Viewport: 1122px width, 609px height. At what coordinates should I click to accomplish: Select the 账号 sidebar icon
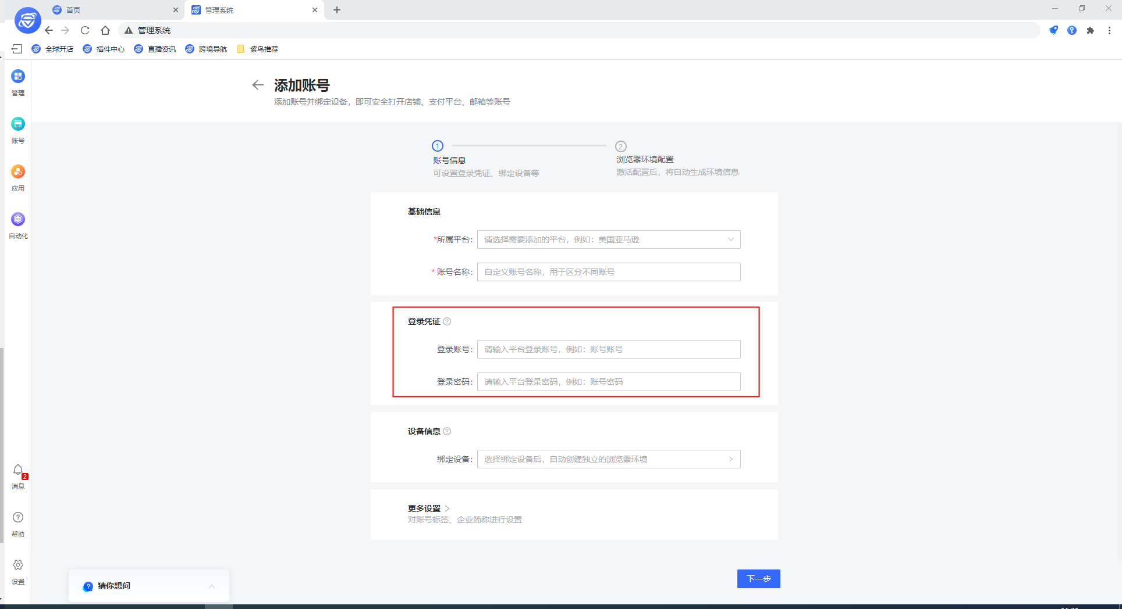click(17, 129)
